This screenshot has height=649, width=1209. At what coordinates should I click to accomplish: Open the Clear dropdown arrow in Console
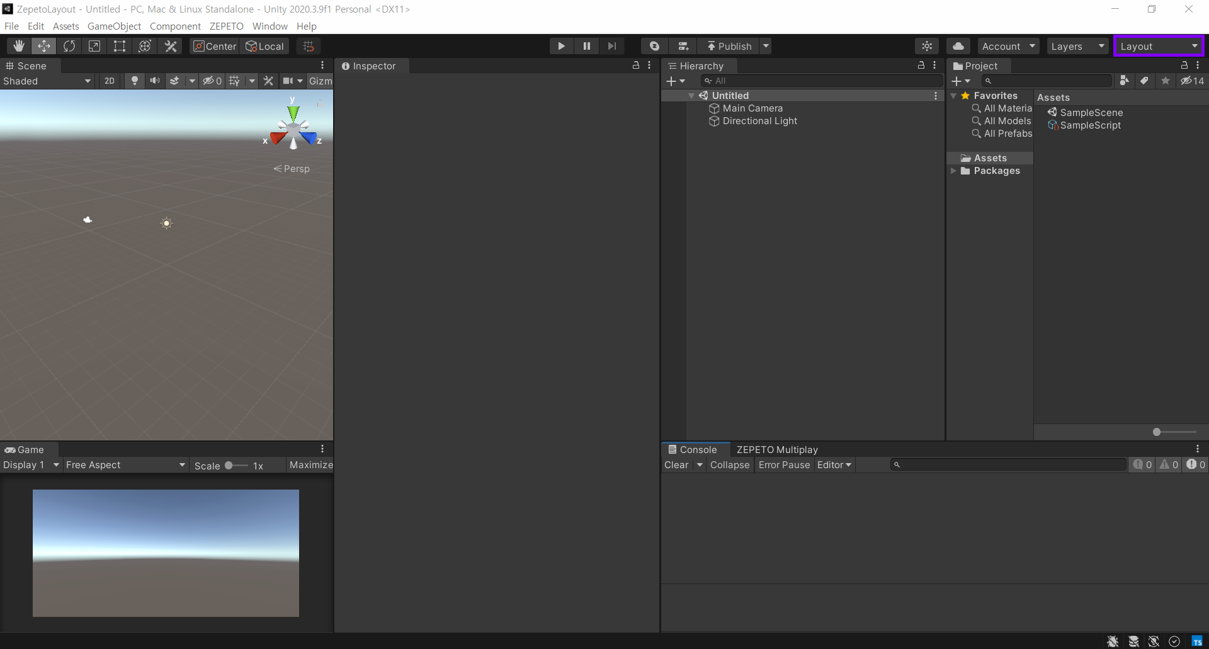700,465
